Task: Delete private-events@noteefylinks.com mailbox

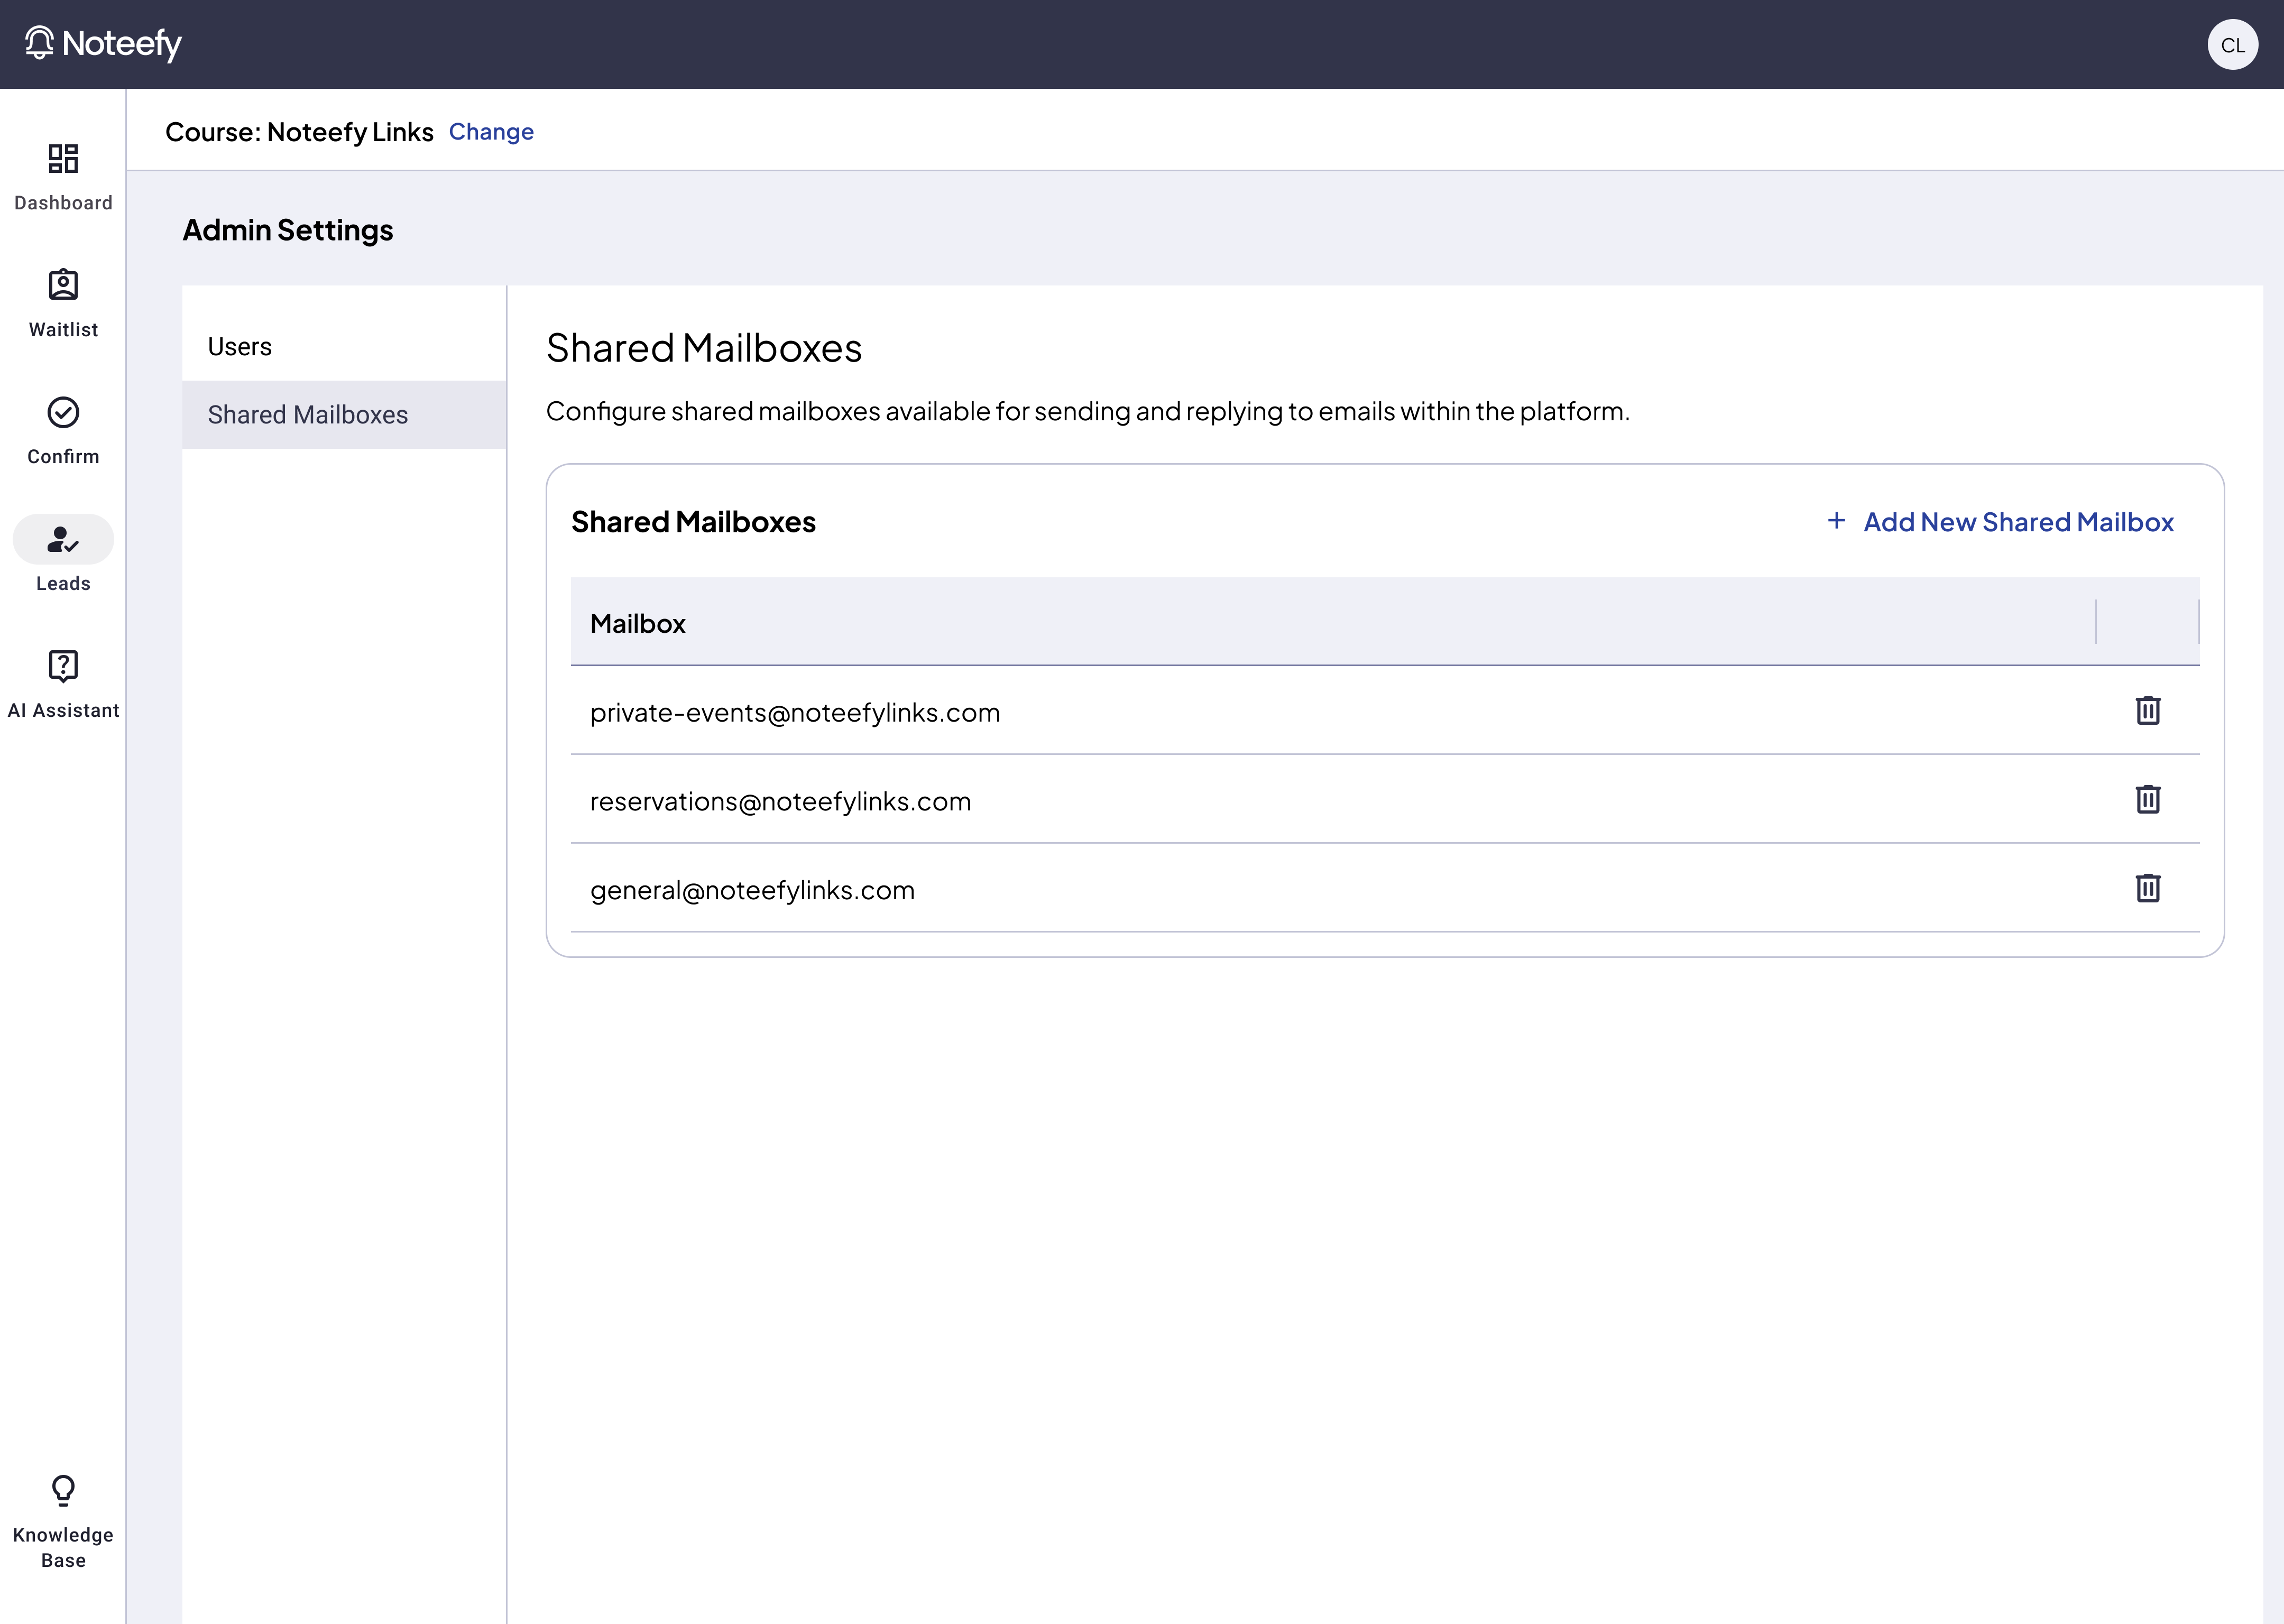Action: (x=2147, y=711)
